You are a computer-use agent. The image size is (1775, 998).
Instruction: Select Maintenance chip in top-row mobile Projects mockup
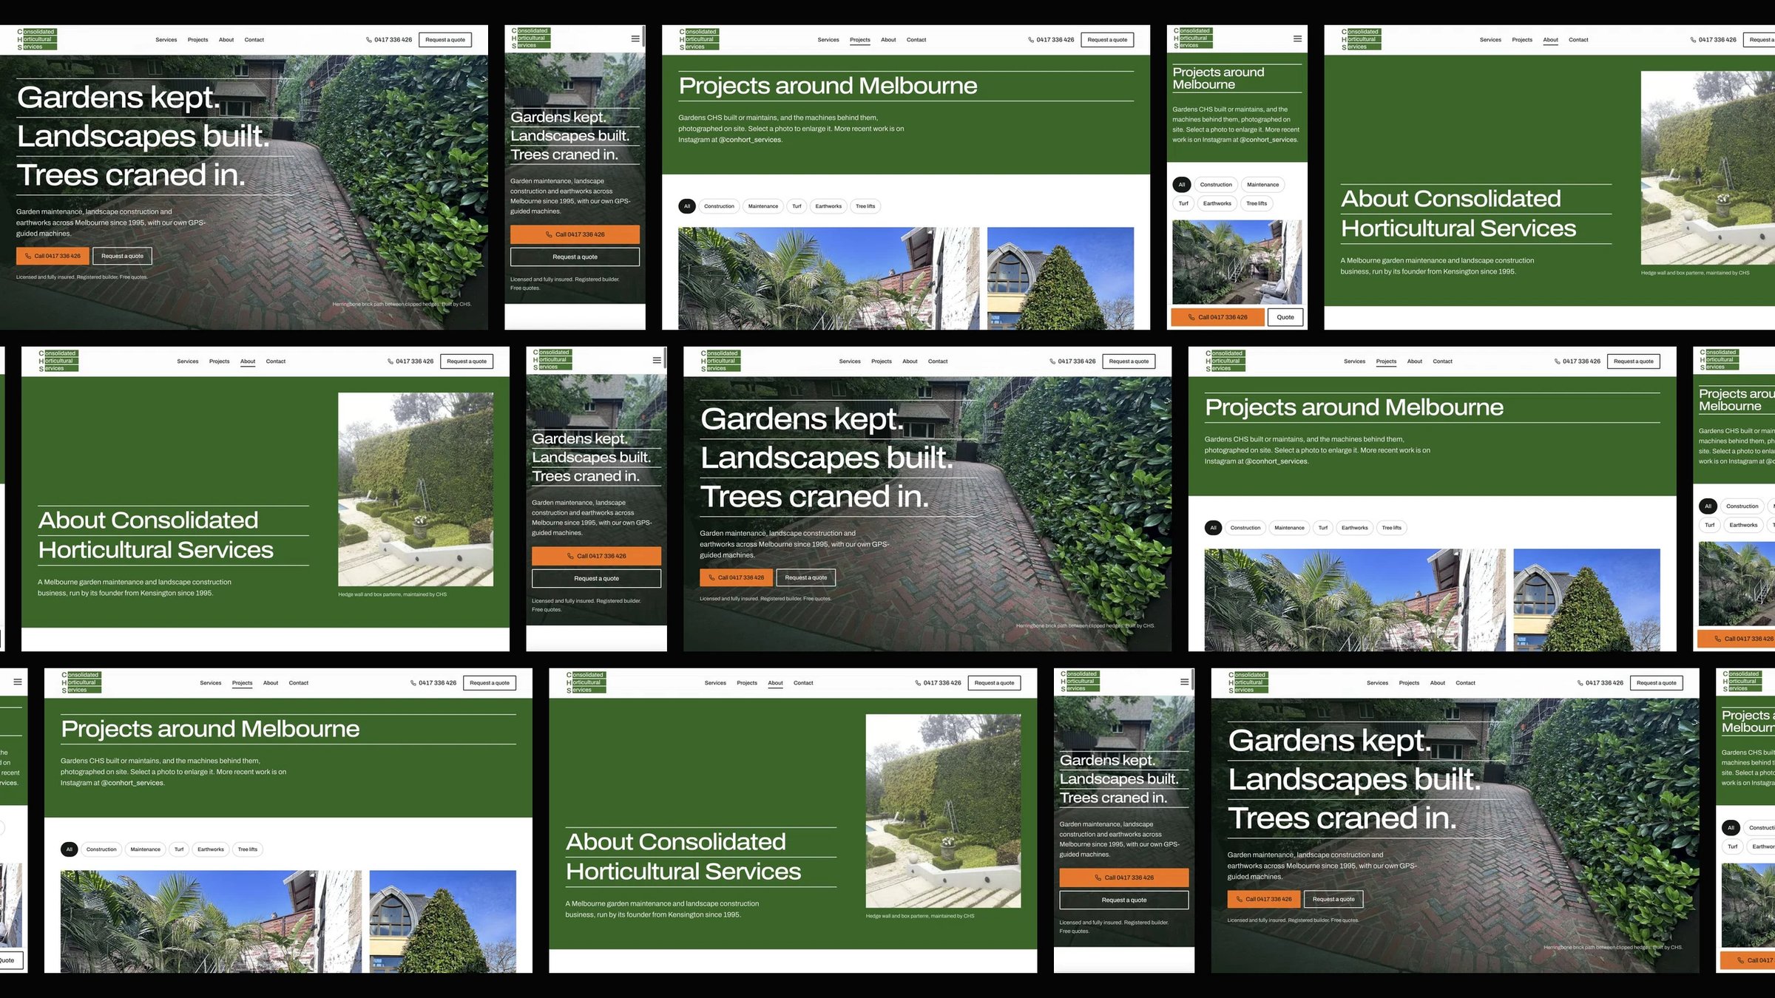click(x=1262, y=185)
